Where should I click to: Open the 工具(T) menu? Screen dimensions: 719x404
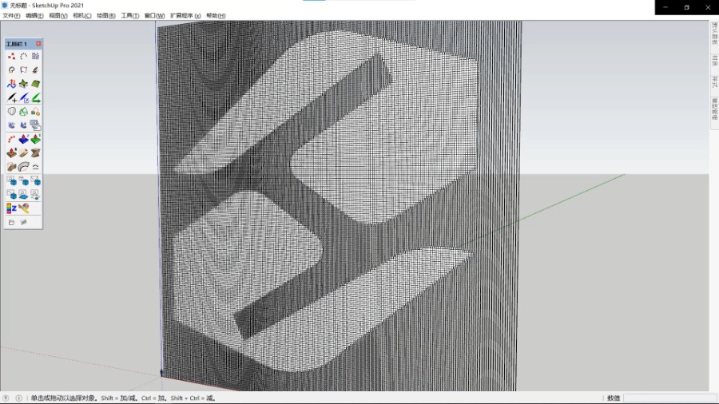[129, 16]
